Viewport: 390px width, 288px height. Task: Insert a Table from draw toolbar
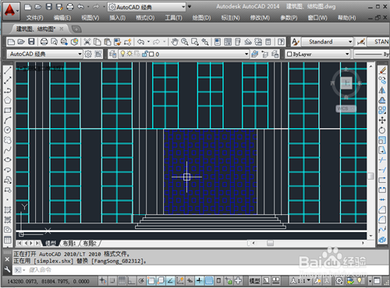pyautogui.click(x=8, y=240)
